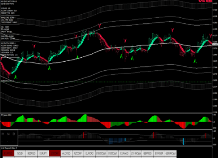Click the highest red sell arrow touching the upper band
This screenshot has width=218, height=158.
[x=99, y=26]
